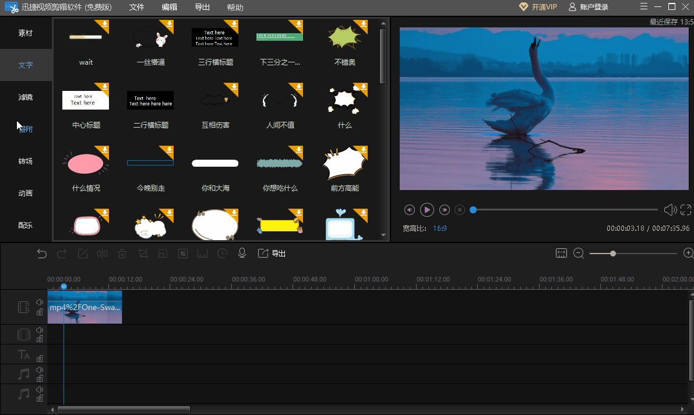Click the preview volume speaker icon

pos(670,210)
